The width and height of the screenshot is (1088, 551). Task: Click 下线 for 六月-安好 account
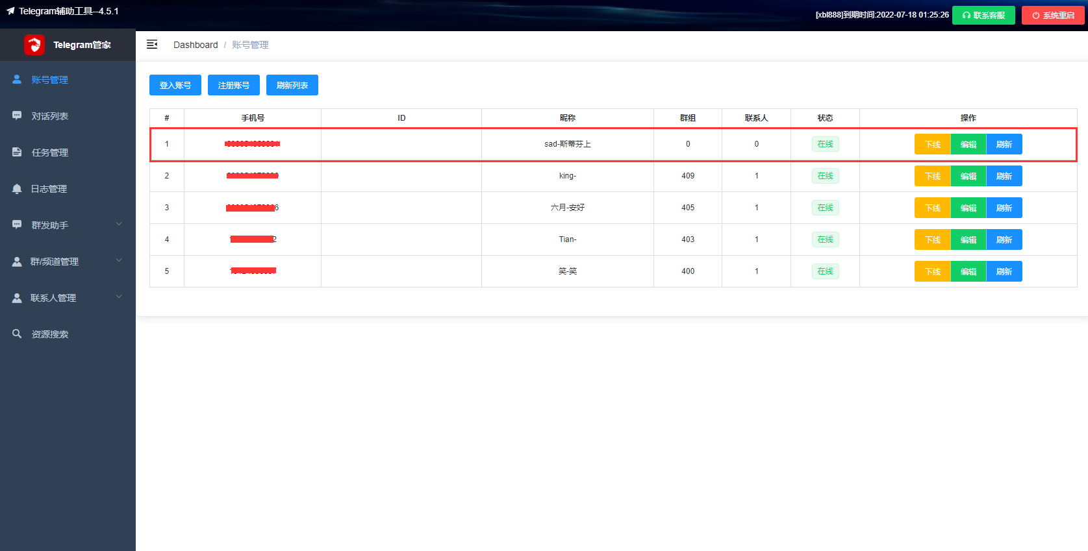[x=933, y=208]
